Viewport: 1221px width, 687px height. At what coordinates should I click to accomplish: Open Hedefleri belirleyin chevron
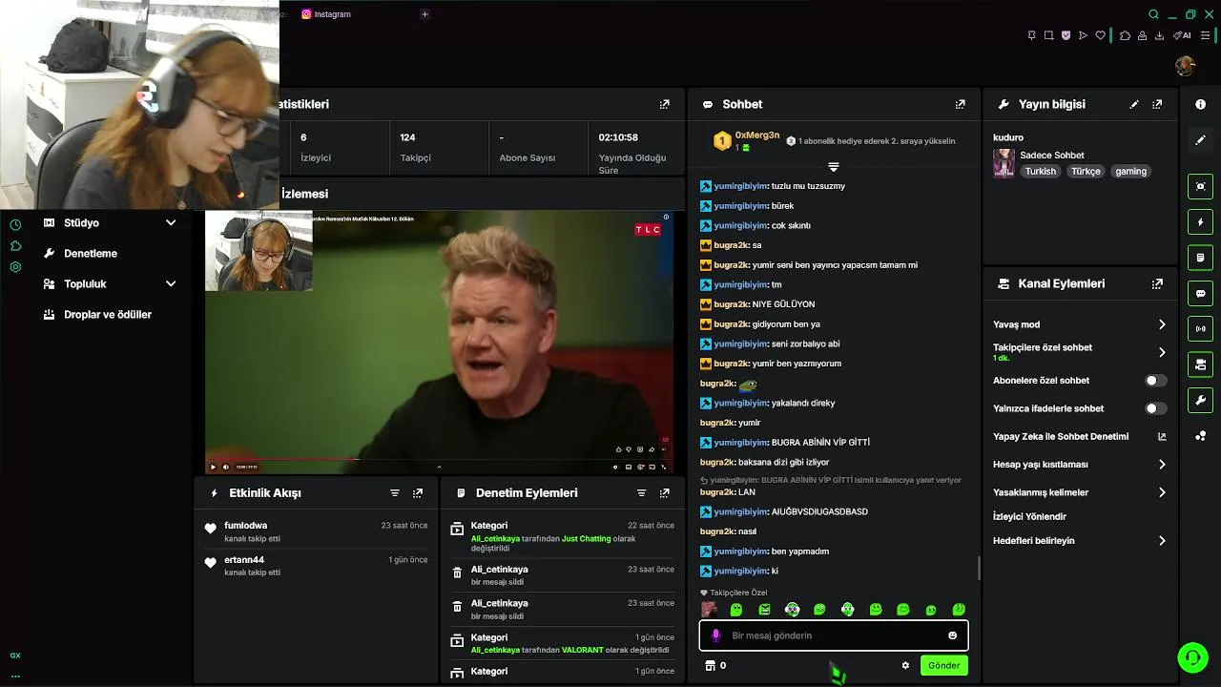[1162, 541]
